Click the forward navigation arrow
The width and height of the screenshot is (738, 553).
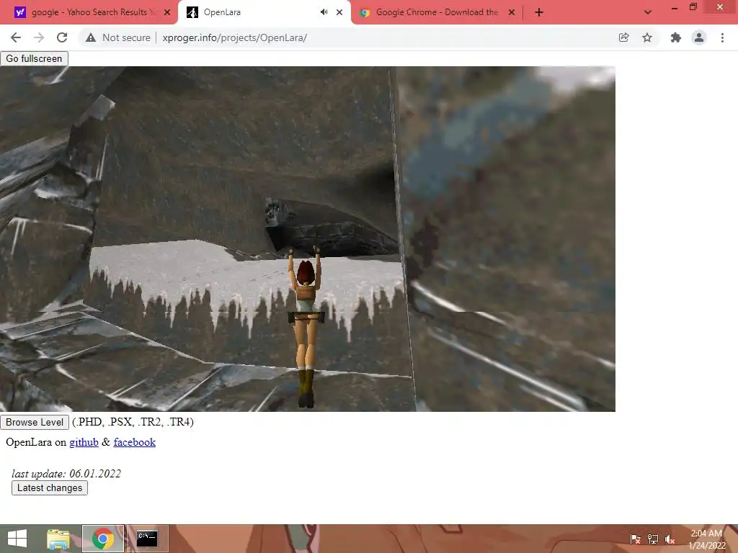[39, 37]
